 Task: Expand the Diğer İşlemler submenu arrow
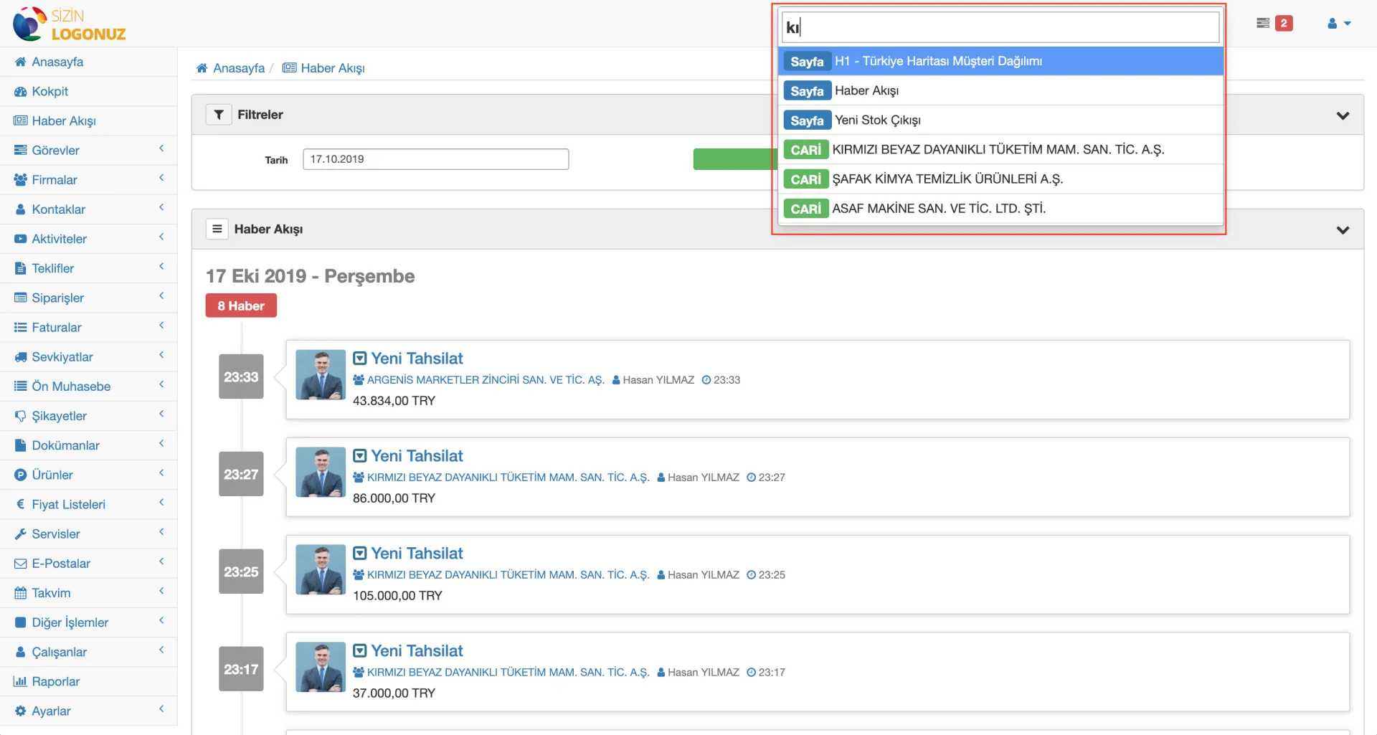click(161, 620)
